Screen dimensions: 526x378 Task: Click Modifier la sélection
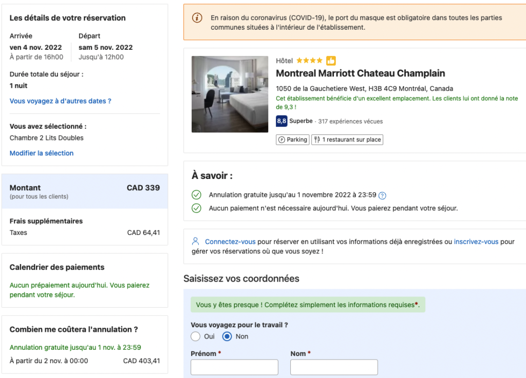pyautogui.click(x=41, y=153)
